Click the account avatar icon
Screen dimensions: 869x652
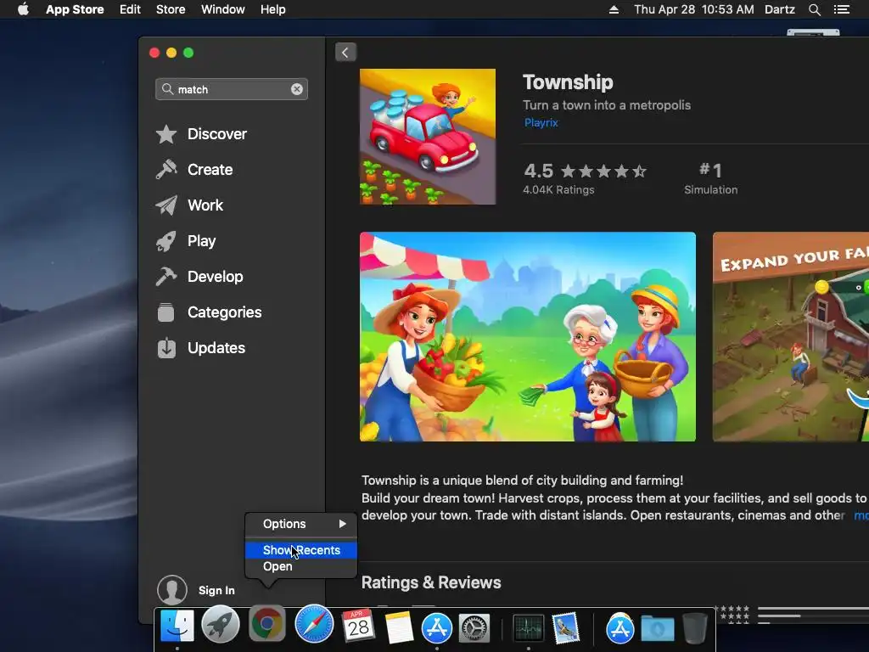(172, 590)
